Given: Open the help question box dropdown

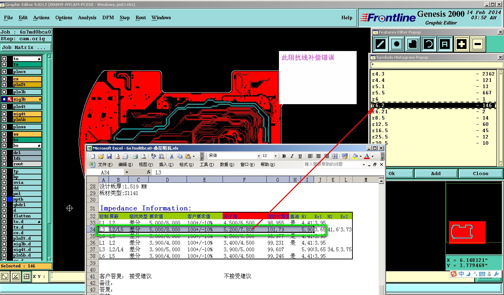Looking at the screenshot, I should pos(364,164).
